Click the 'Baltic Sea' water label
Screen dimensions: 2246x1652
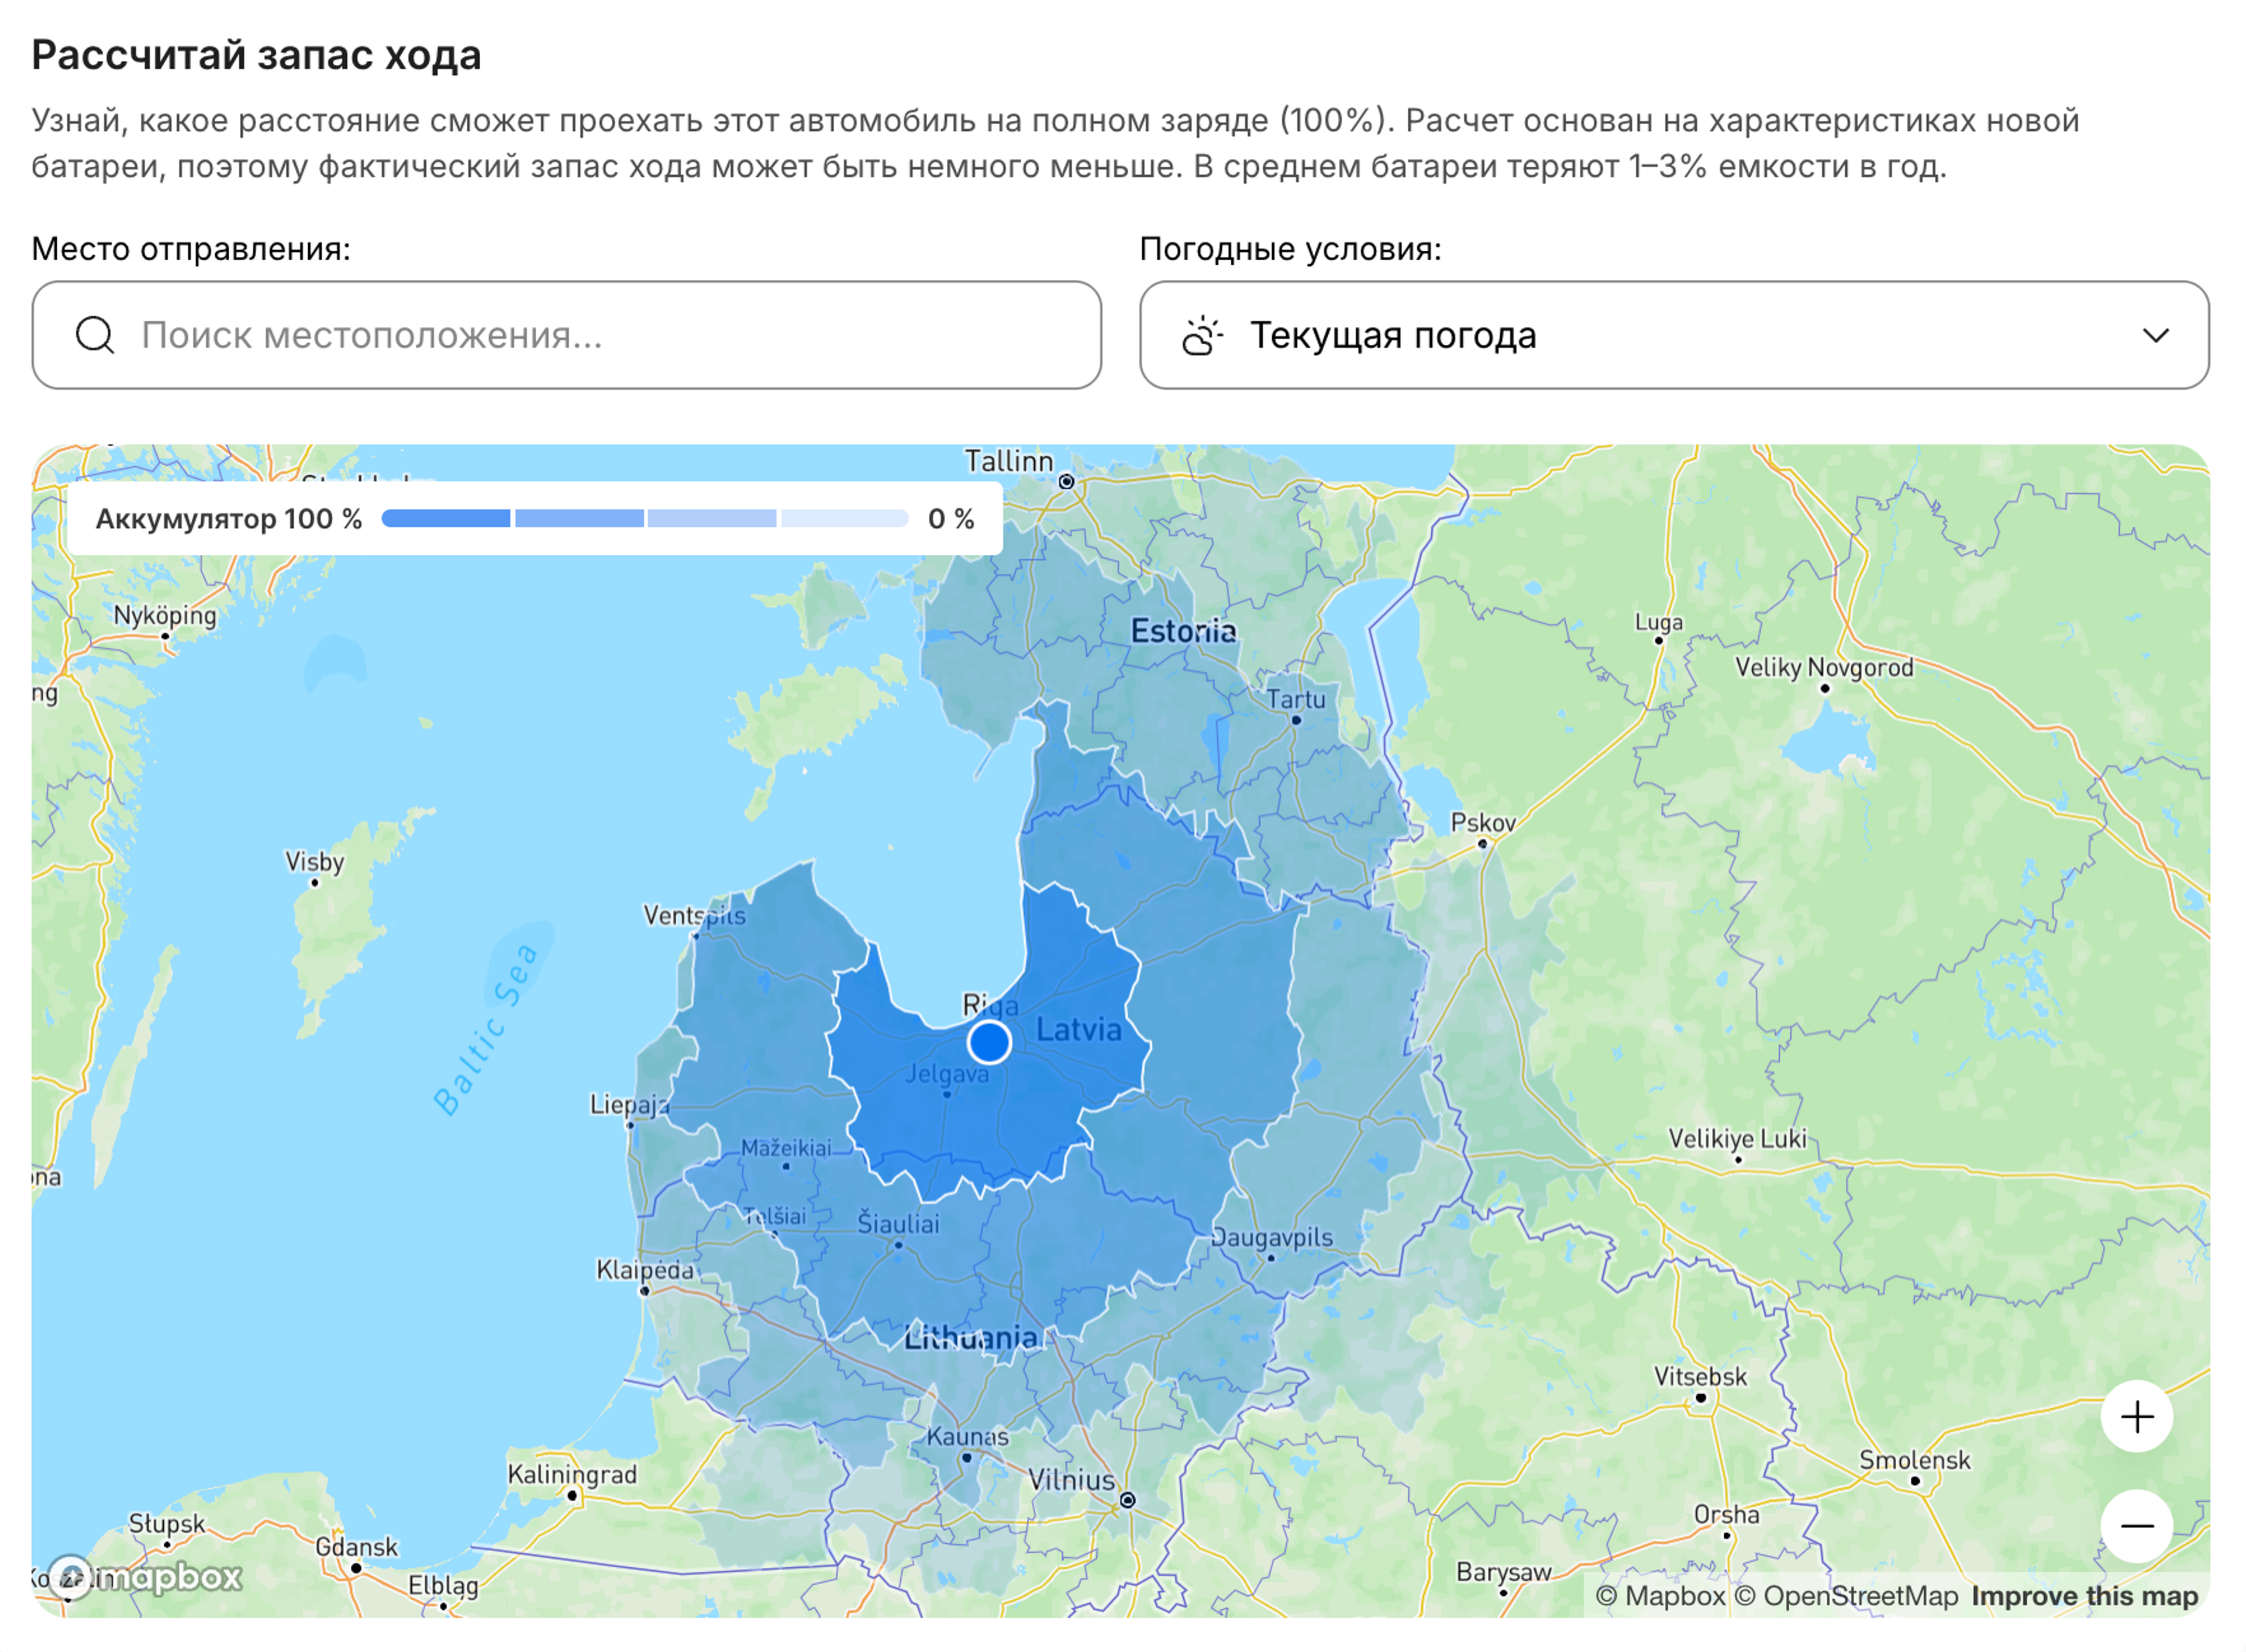coord(485,1029)
